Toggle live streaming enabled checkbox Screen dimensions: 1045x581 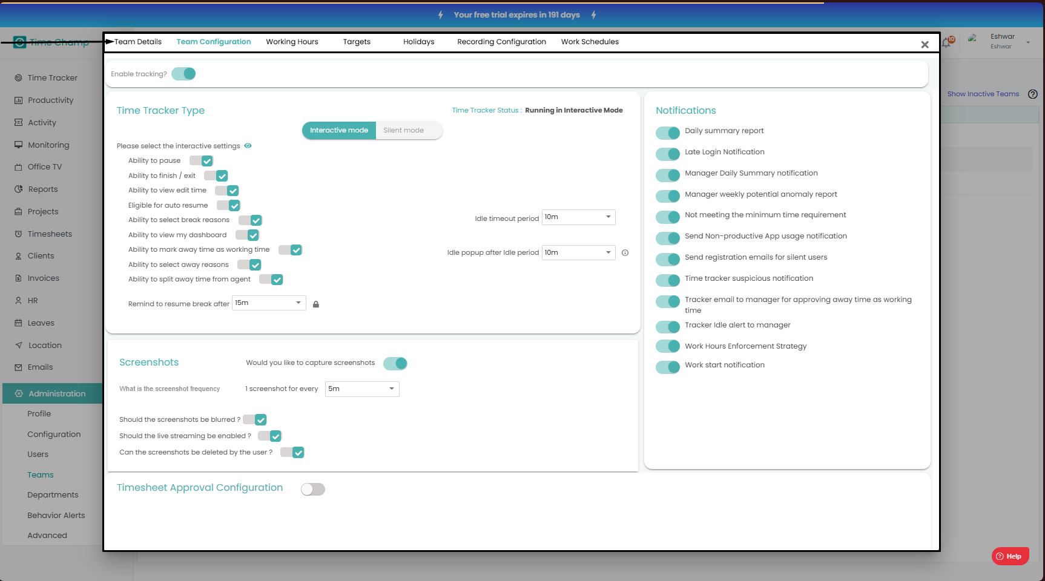(269, 436)
